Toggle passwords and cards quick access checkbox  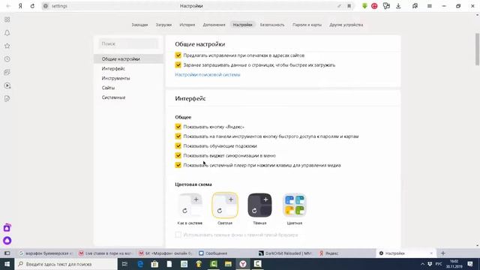(178, 136)
